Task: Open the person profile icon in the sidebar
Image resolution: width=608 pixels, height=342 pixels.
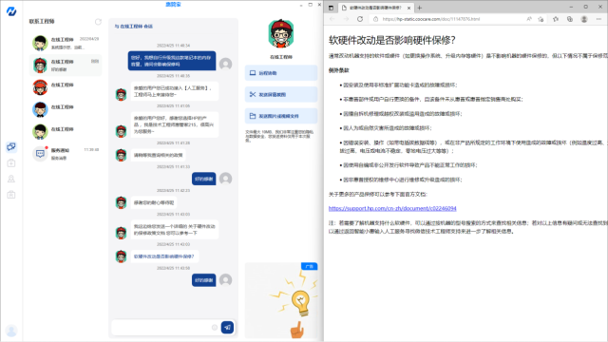Action: [x=11, y=179]
